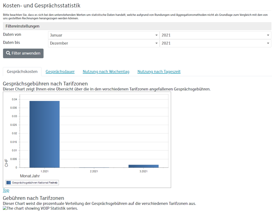272x216 pixels.
Task: Expand the Daten bis month dropdown (Dezember)
Action: point(103,43)
